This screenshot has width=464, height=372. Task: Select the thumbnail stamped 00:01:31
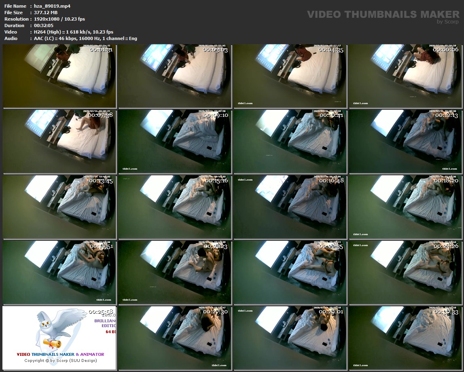[x=59, y=76]
